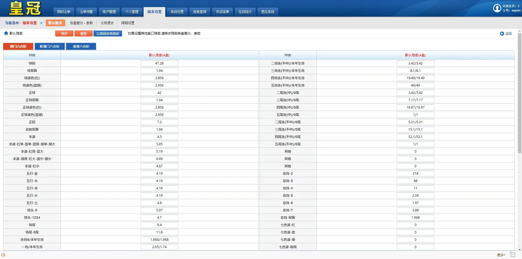
Task: Open the 公司退水 submenu
Action: [107, 23]
